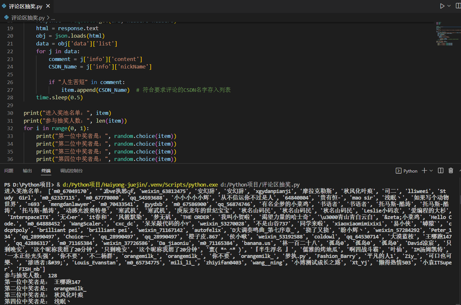The height and width of the screenshot is (305, 461).
Task: Click line number 32 in the gutter
Action: tap(10, 128)
